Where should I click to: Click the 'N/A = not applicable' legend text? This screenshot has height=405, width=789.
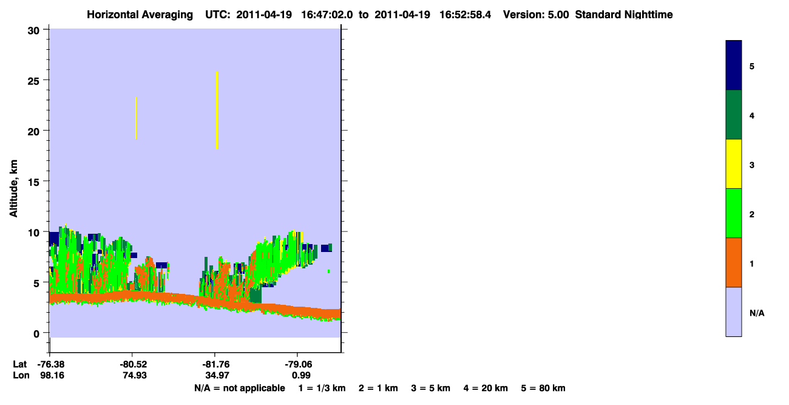click(239, 389)
